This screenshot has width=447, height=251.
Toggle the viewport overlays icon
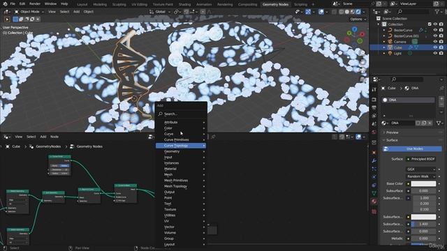321,12
